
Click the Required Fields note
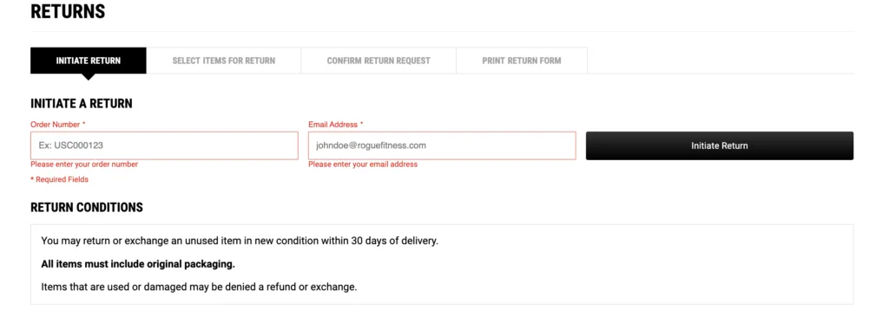coord(60,180)
